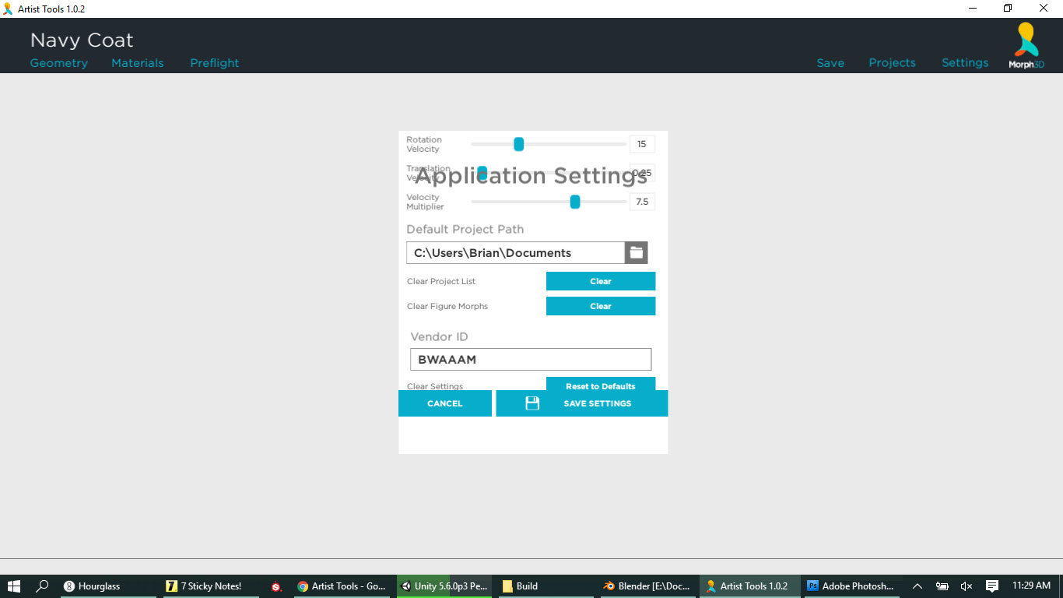Click the folder browse icon beside project path
The height and width of the screenshot is (598, 1063).
click(636, 252)
